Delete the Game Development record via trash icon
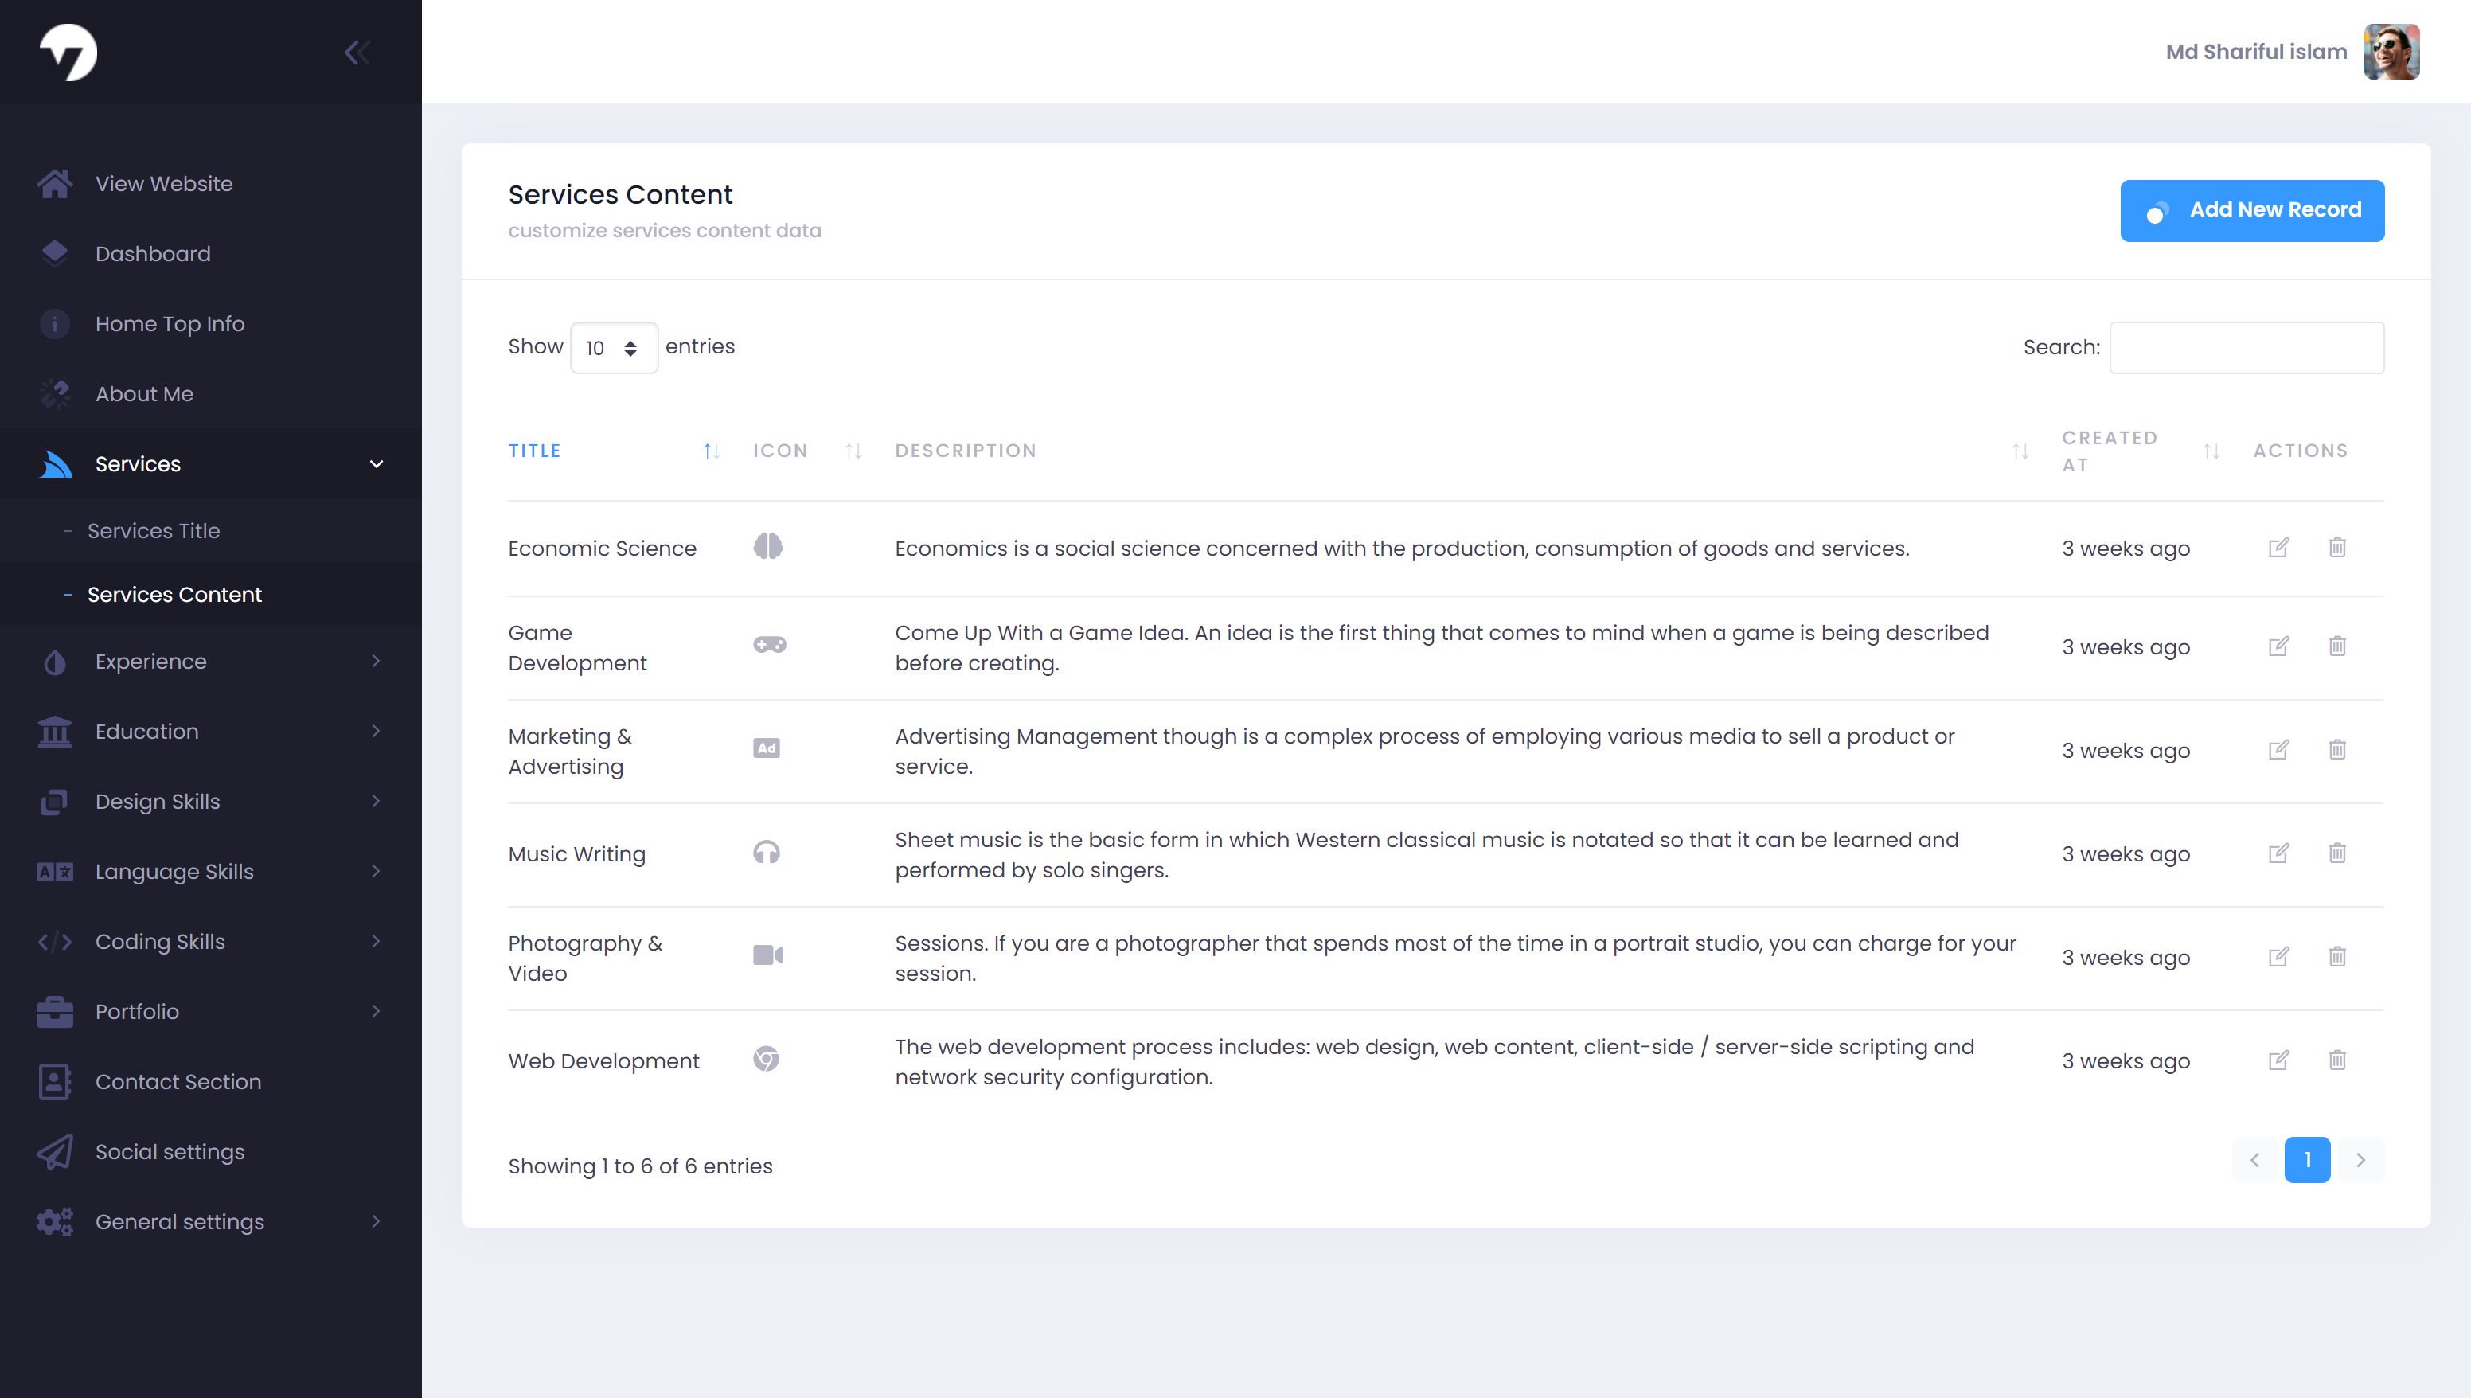2471x1398 pixels. tap(2336, 646)
